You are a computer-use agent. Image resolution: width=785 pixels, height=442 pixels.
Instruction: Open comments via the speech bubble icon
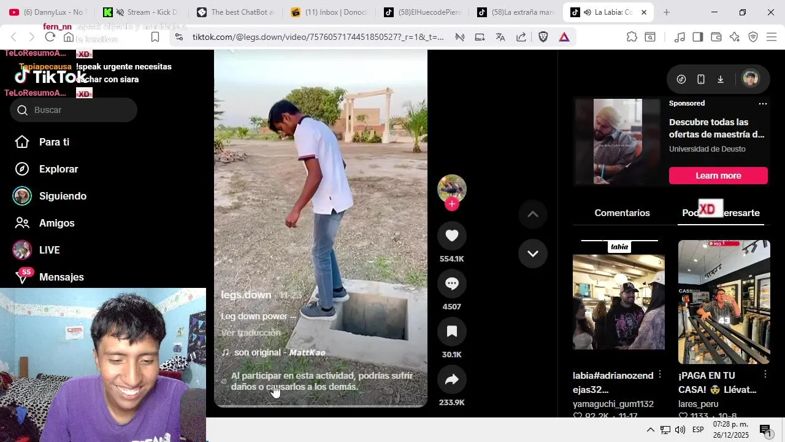452,284
